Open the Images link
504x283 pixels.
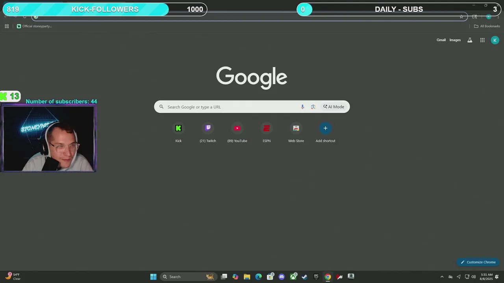click(455, 40)
